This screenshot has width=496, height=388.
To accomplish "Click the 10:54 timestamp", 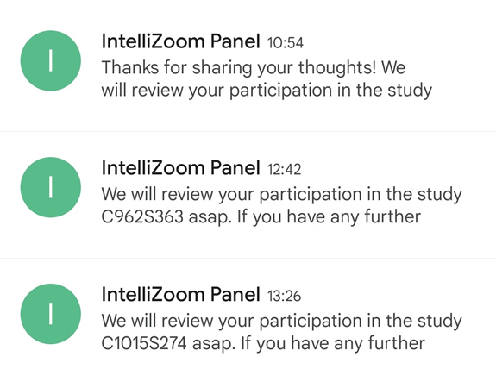I will [286, 43].
